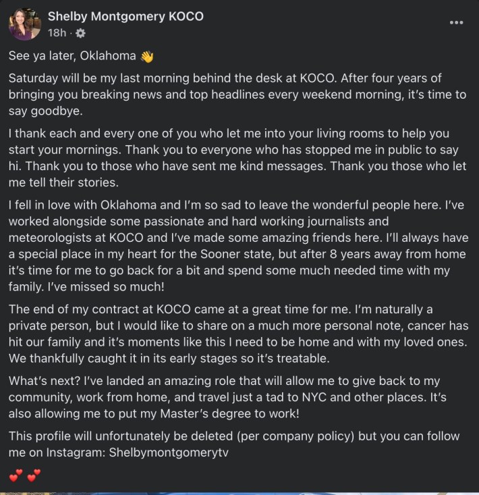
Task: Click the "See ya later, Oklahoma" line
Action: 72,56
